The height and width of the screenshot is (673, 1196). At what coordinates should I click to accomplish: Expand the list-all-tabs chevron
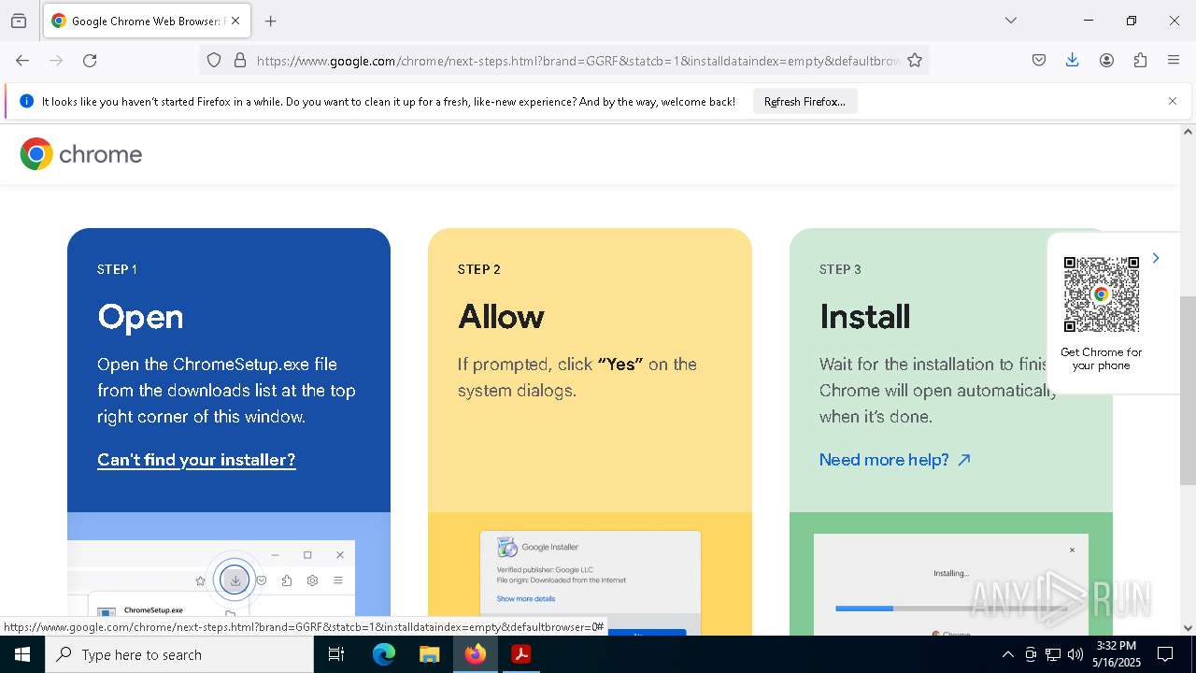[1010, 21]
